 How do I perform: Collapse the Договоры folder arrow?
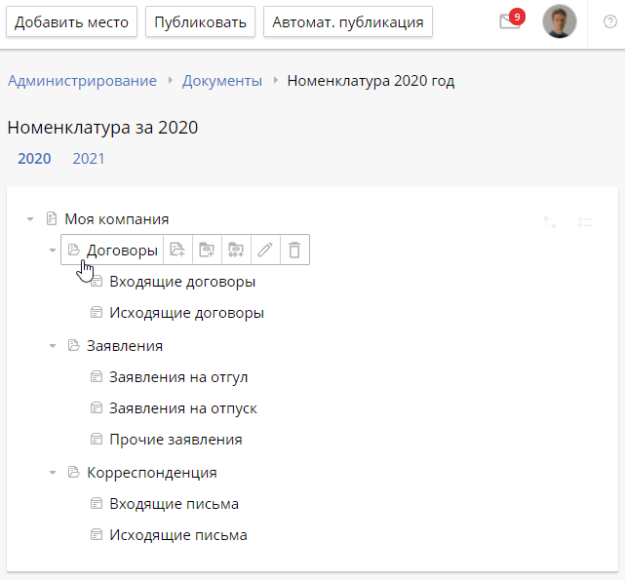click(x=53, y=251)
